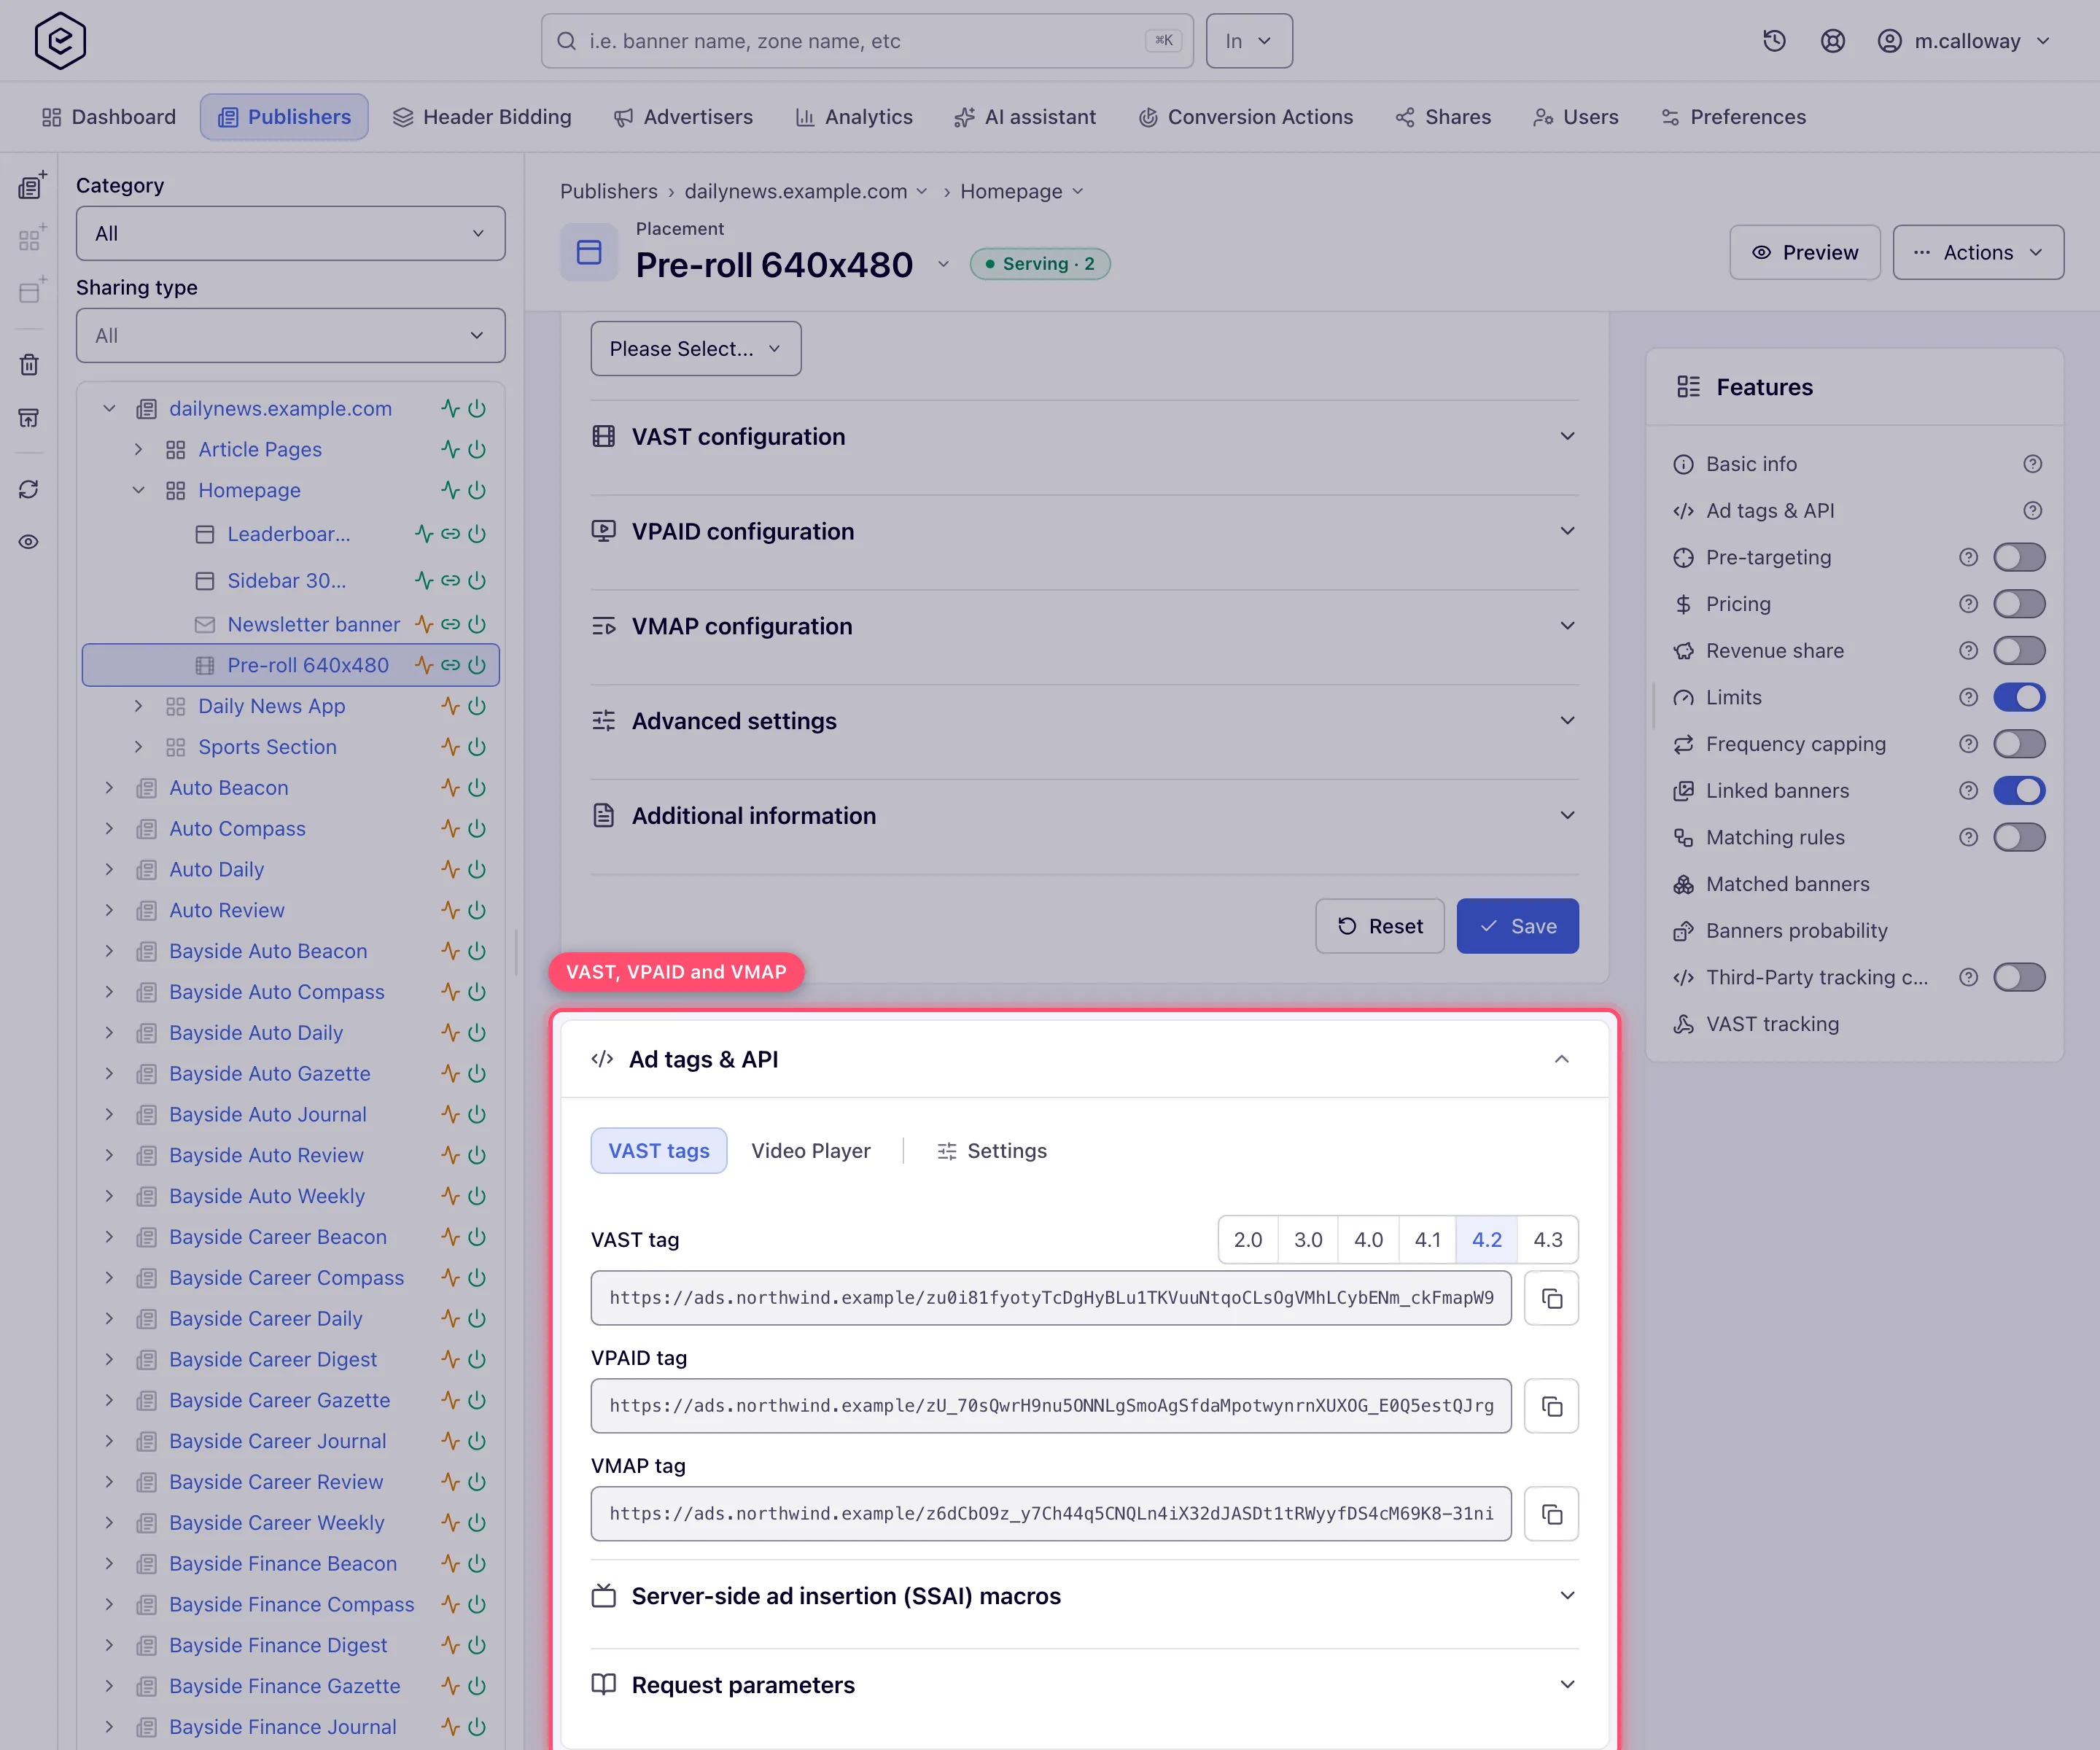
Task: Click power icon on dailynews.example.com row
Action: point(477,409)
